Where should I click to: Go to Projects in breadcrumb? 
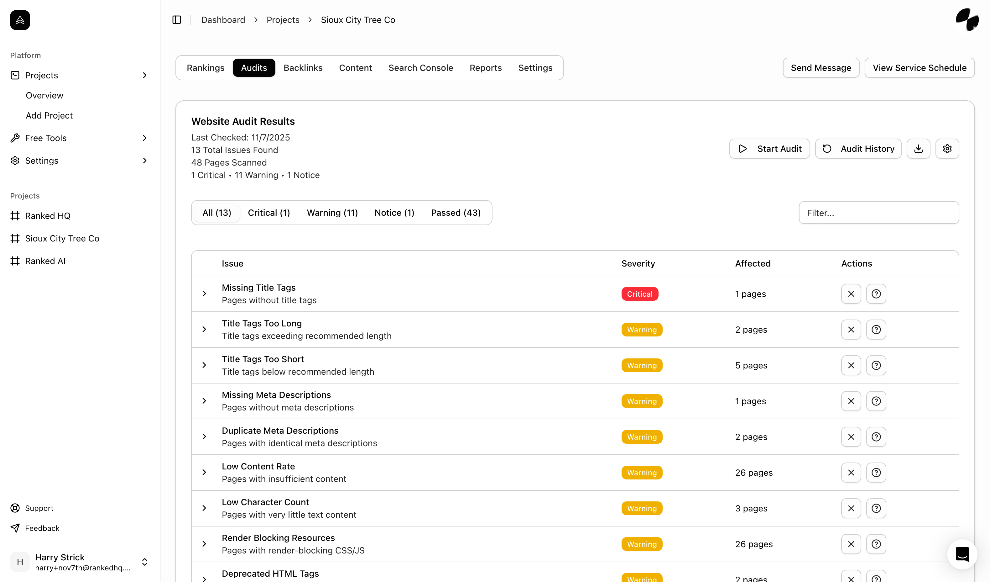(x=283, y=20)
